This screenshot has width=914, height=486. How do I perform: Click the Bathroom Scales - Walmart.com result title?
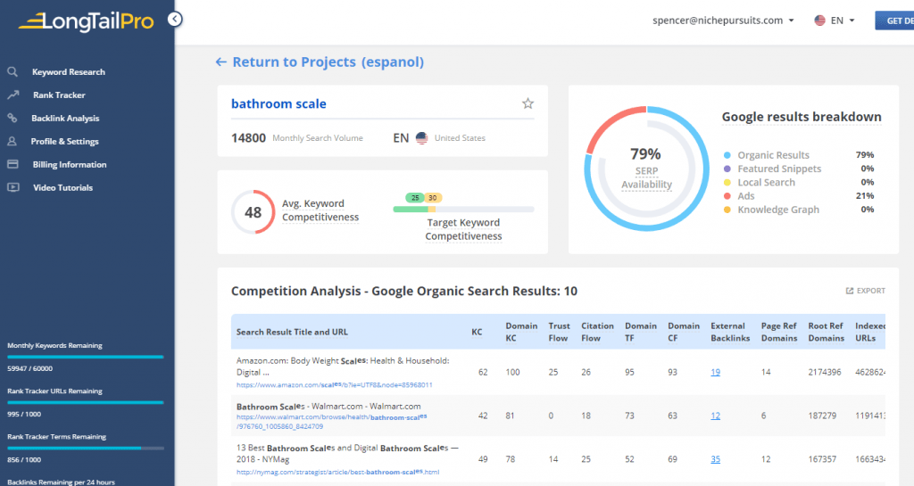pos(328,407)
